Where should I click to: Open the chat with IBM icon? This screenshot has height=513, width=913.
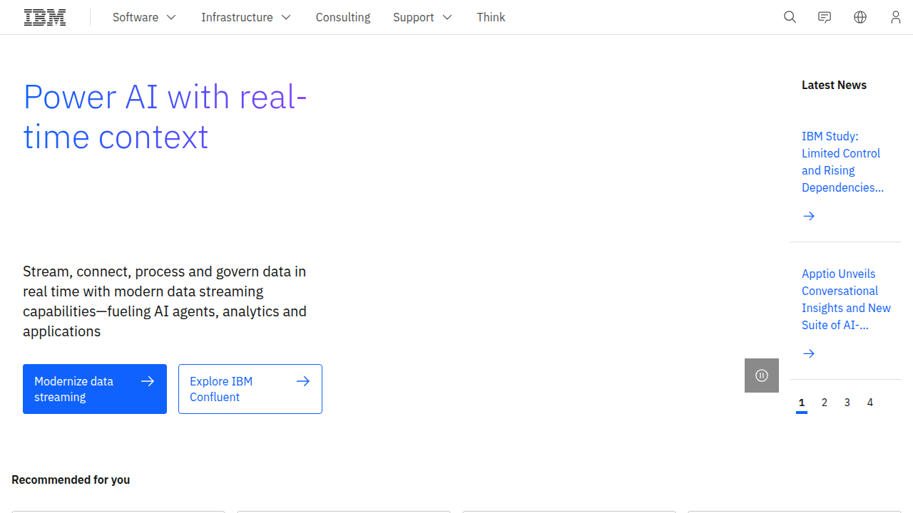(x=825, y=17)
